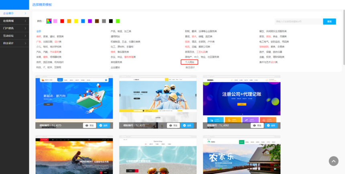Choose template TJ_4262 with 选用 button
The image size is (345, 174).
click(x=271, y=125)
